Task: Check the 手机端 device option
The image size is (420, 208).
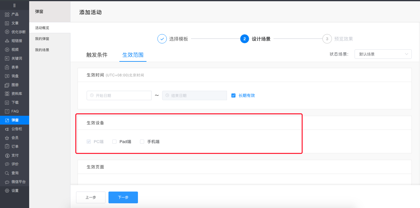Action: pos(142,141)
